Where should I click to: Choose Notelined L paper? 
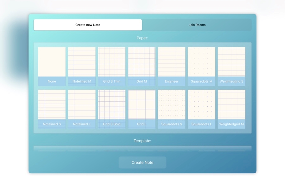pos(82,109)
